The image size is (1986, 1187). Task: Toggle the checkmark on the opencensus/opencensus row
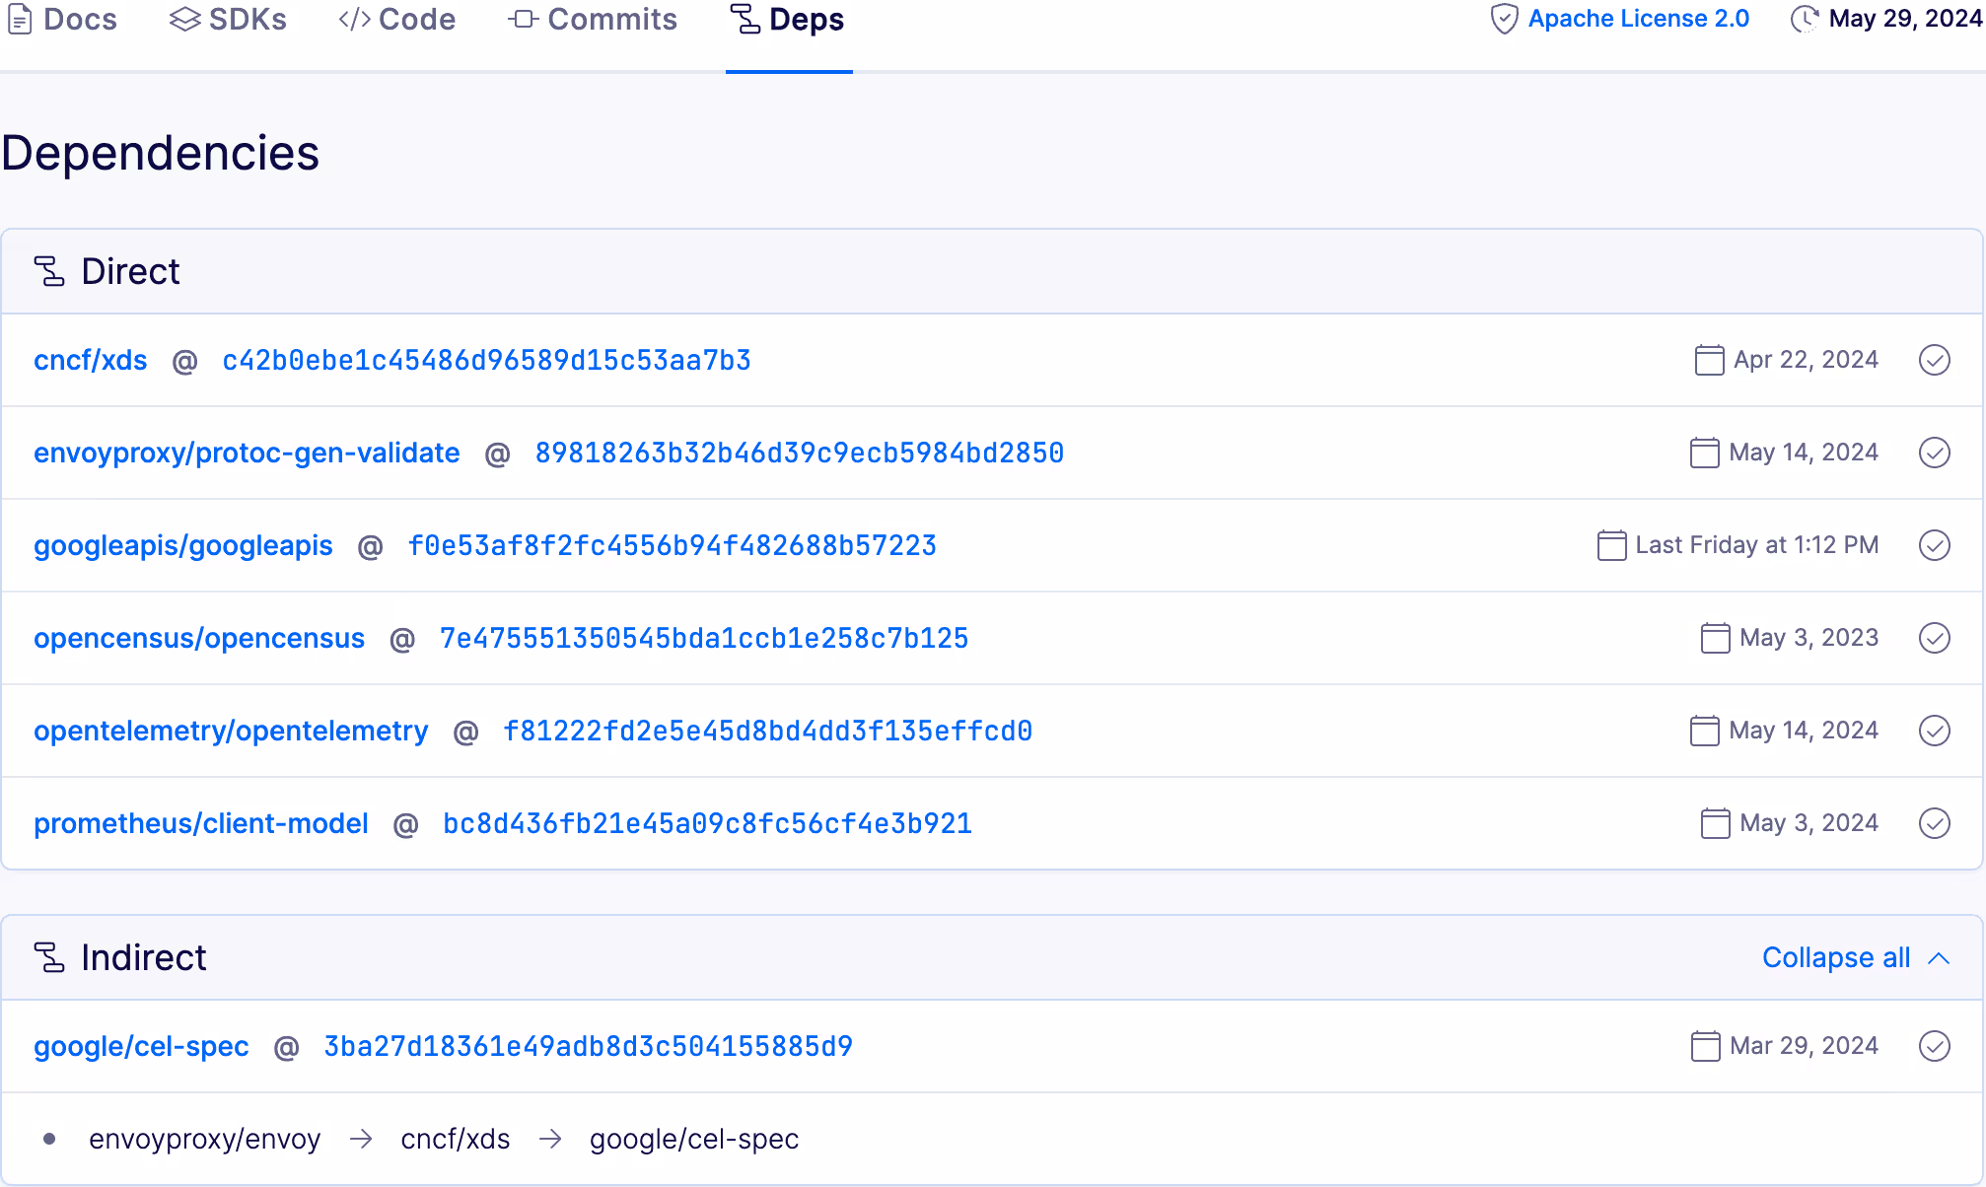coord(1935,638)
